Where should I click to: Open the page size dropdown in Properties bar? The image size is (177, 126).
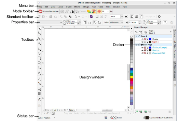(61, 23)
